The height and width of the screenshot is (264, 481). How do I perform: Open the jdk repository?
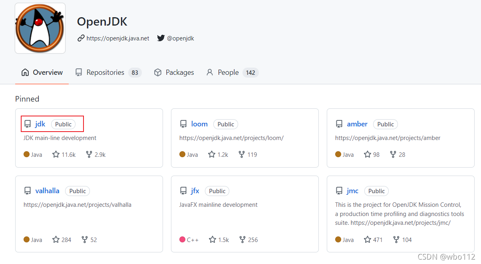(40, 124)
